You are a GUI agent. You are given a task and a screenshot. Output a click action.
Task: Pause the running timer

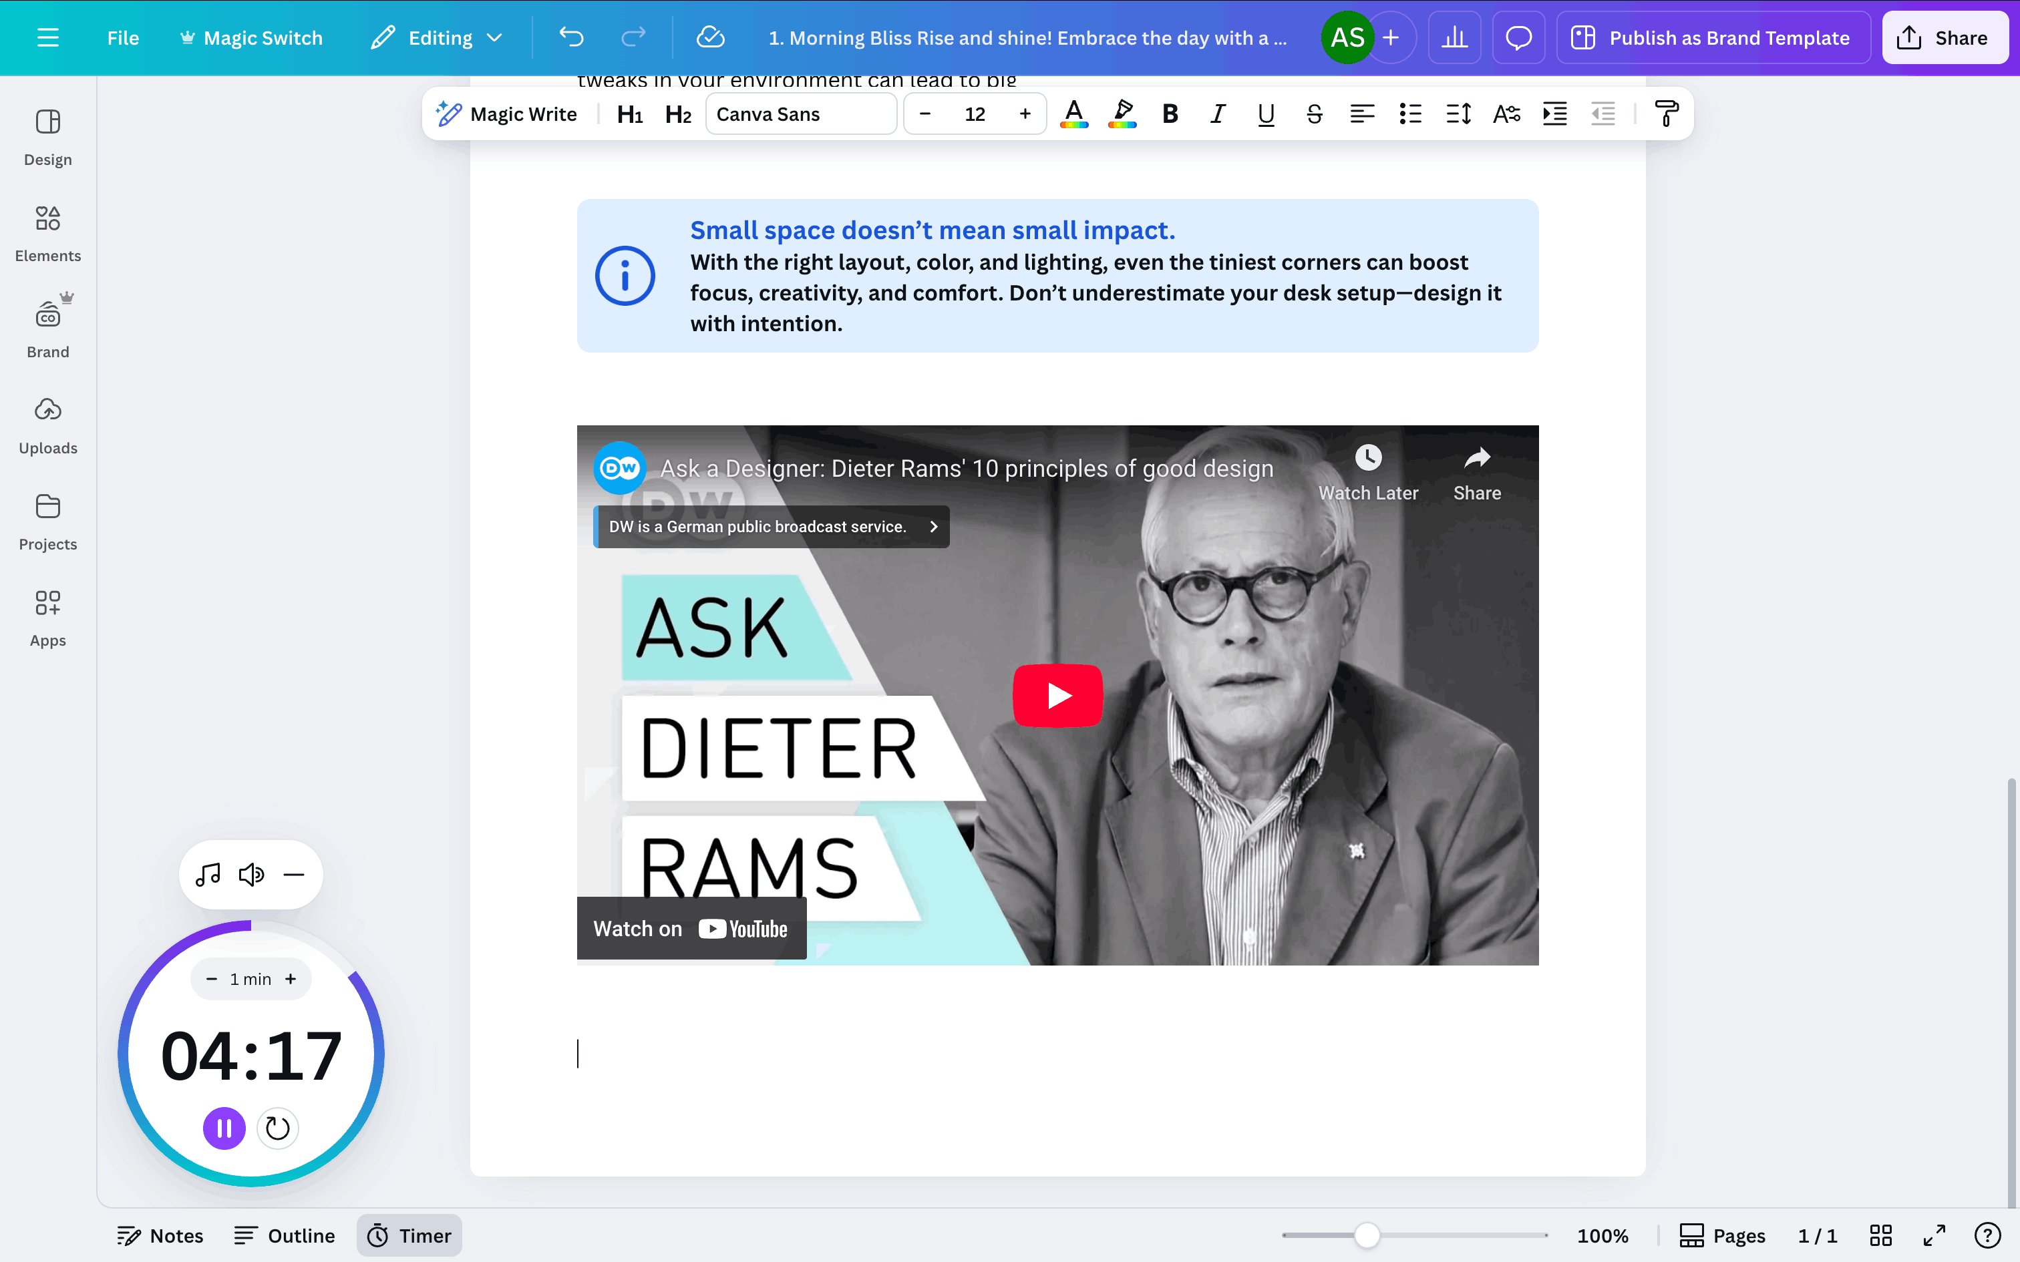pos(224,1128)
